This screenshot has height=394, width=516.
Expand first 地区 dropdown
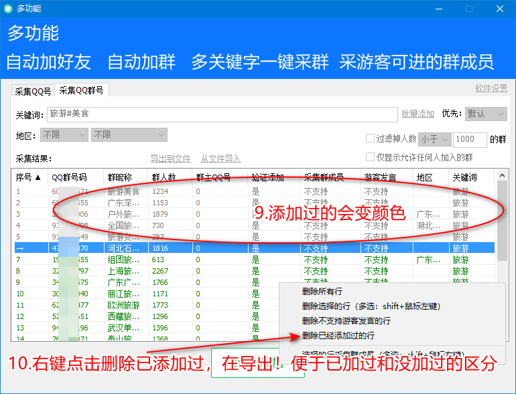pos(64,135)
